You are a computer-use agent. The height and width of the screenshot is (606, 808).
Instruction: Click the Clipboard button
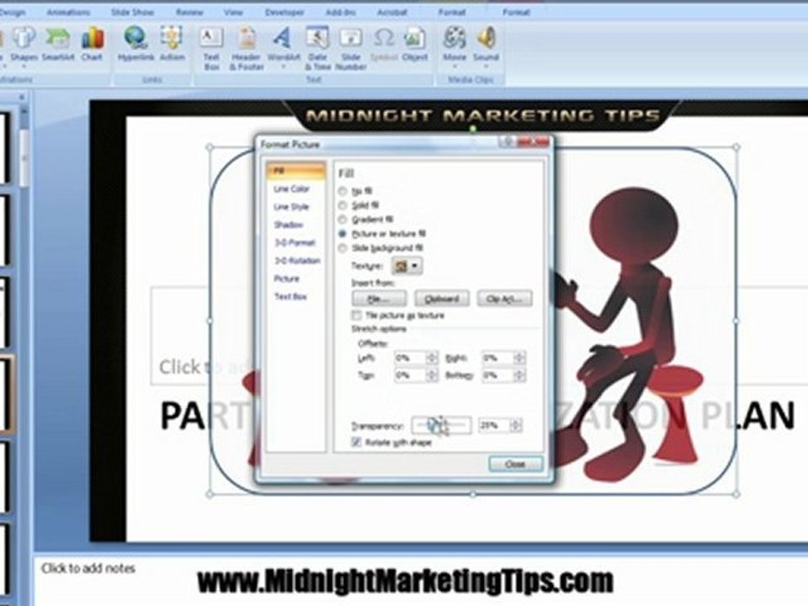coord(442,298)
